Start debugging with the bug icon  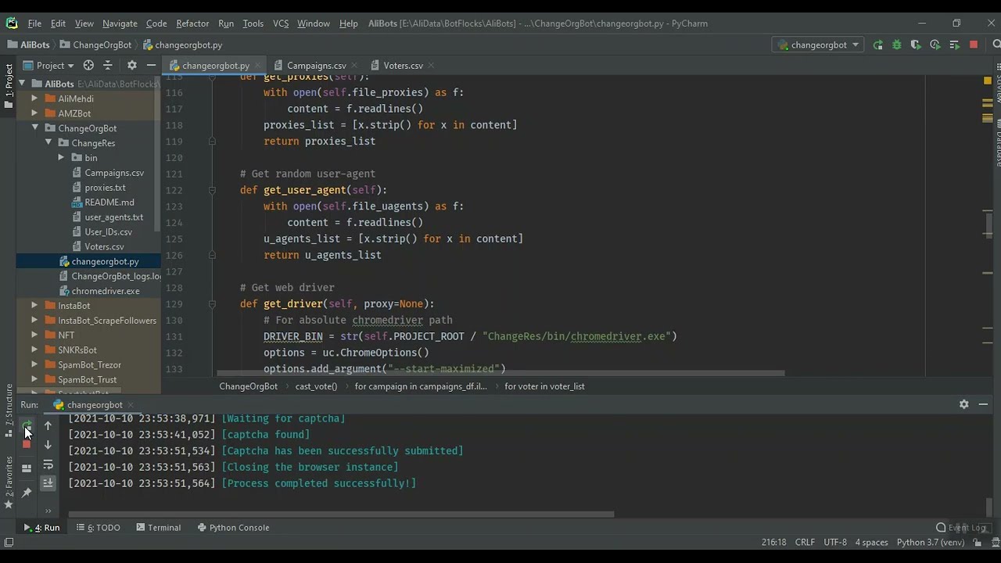[x=897, y=45]
